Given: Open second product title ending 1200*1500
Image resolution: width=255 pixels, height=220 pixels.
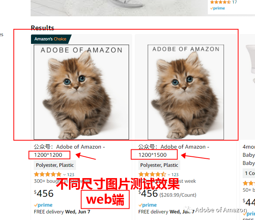Looking at the screenshot, I should tap(174, 151).
